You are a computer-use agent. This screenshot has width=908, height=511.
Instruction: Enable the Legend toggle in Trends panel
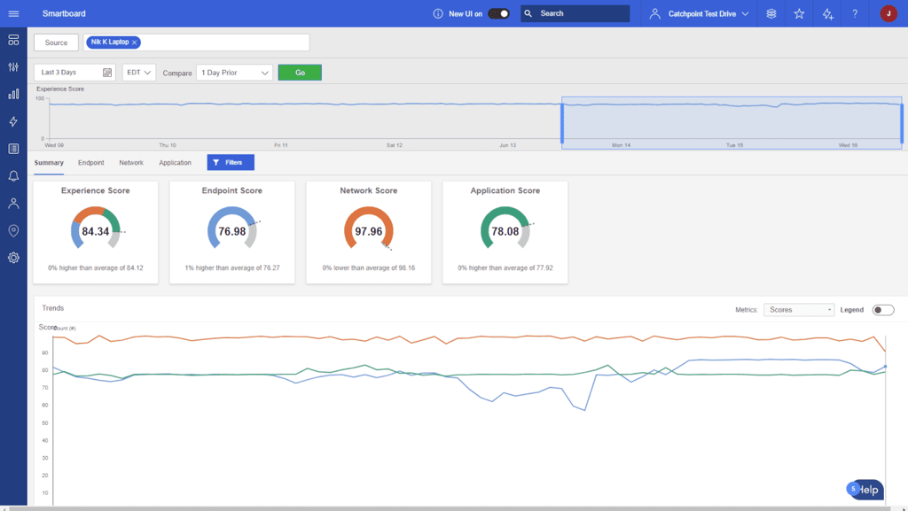(882, 309)
